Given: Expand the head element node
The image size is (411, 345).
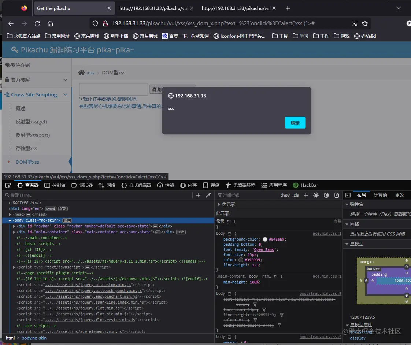Looking at the screenshot, I should (x=10, y=215).
